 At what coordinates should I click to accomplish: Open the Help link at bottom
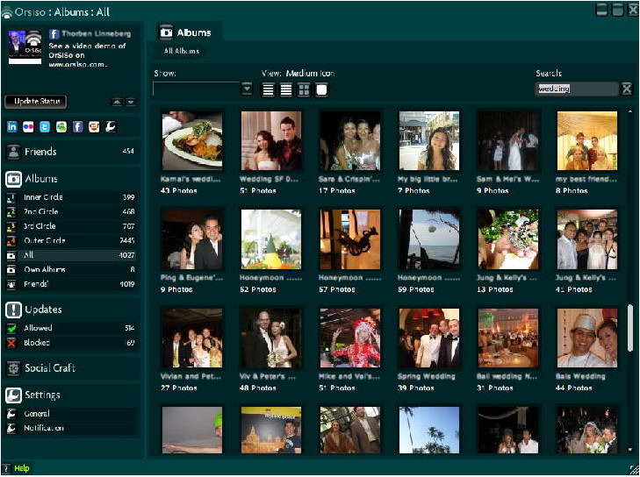21,468
